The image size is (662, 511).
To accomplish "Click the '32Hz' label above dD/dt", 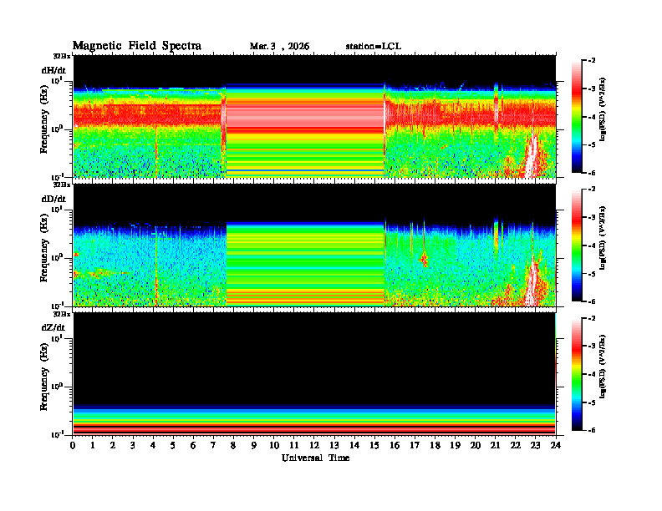I will pyautogui.click(x=62, y=185).
